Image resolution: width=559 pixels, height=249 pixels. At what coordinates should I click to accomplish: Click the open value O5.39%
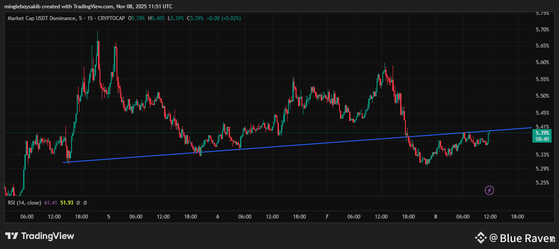click(137, 18)
